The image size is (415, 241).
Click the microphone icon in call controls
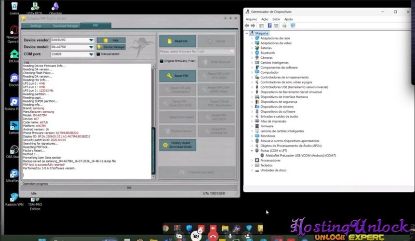click(230, 236)
